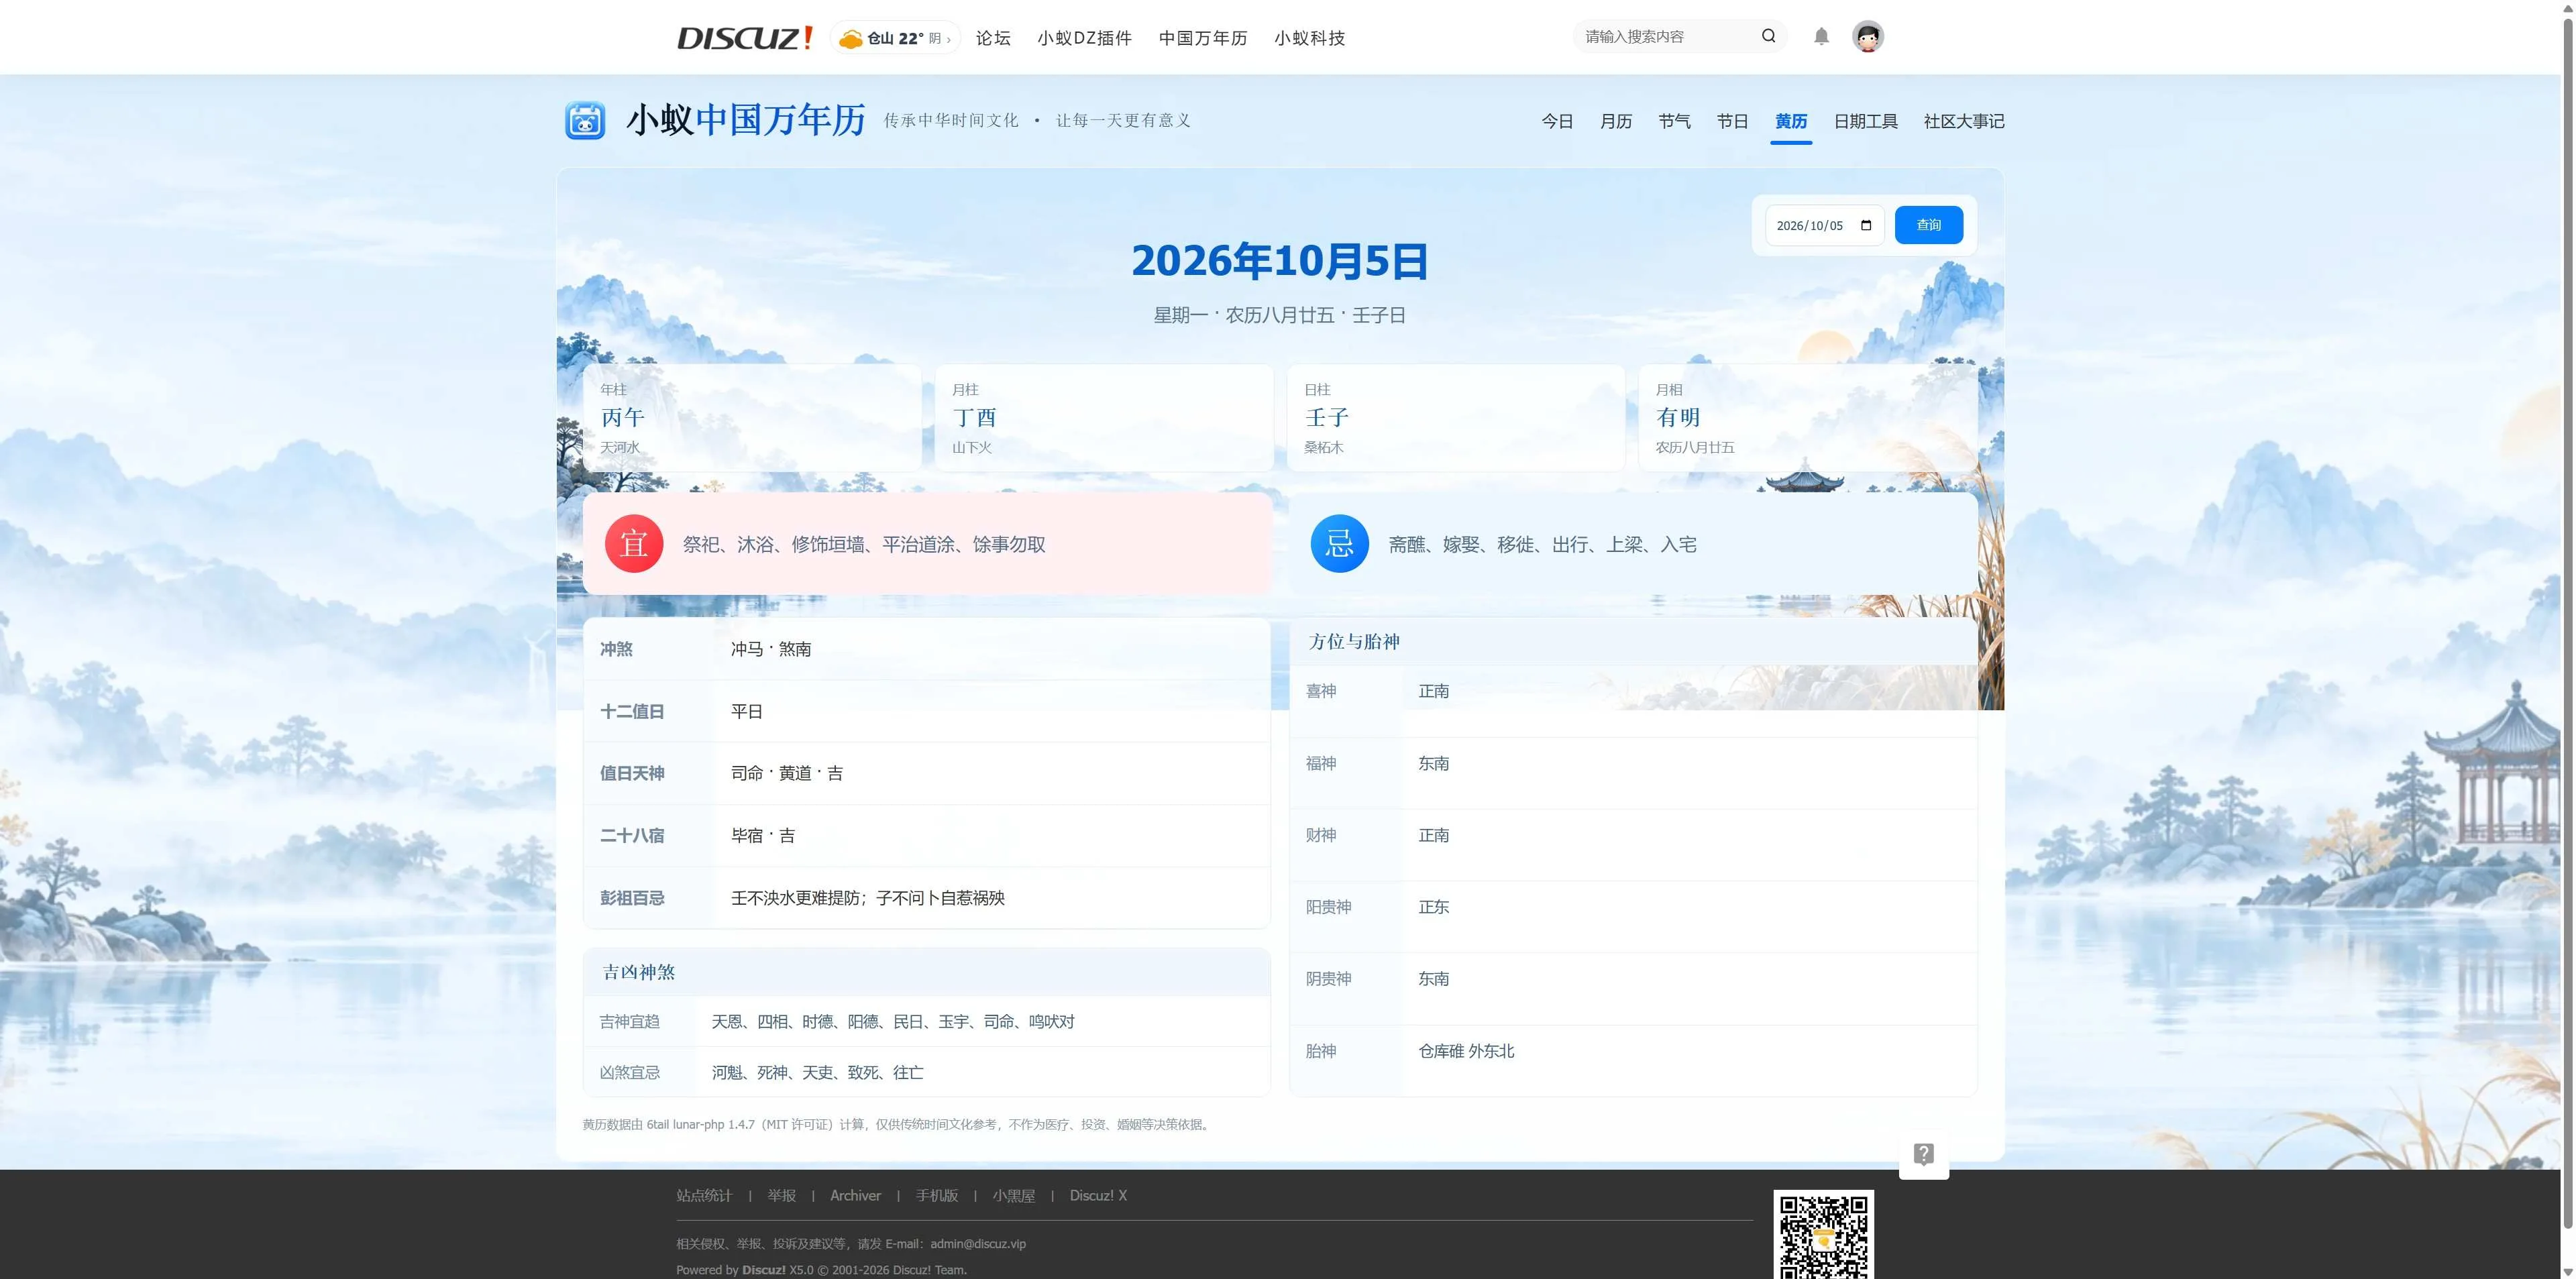Click the 平日 value in 十二值日 row
Screen dimensions: 2576x1279
tap(747, 711)
